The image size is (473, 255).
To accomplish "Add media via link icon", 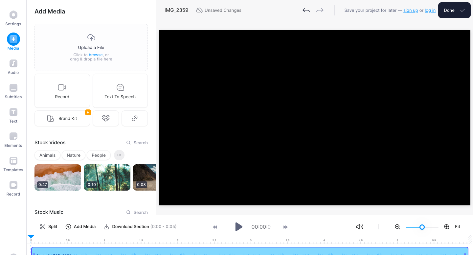I will pyautogui.click(x=135, y=118).
